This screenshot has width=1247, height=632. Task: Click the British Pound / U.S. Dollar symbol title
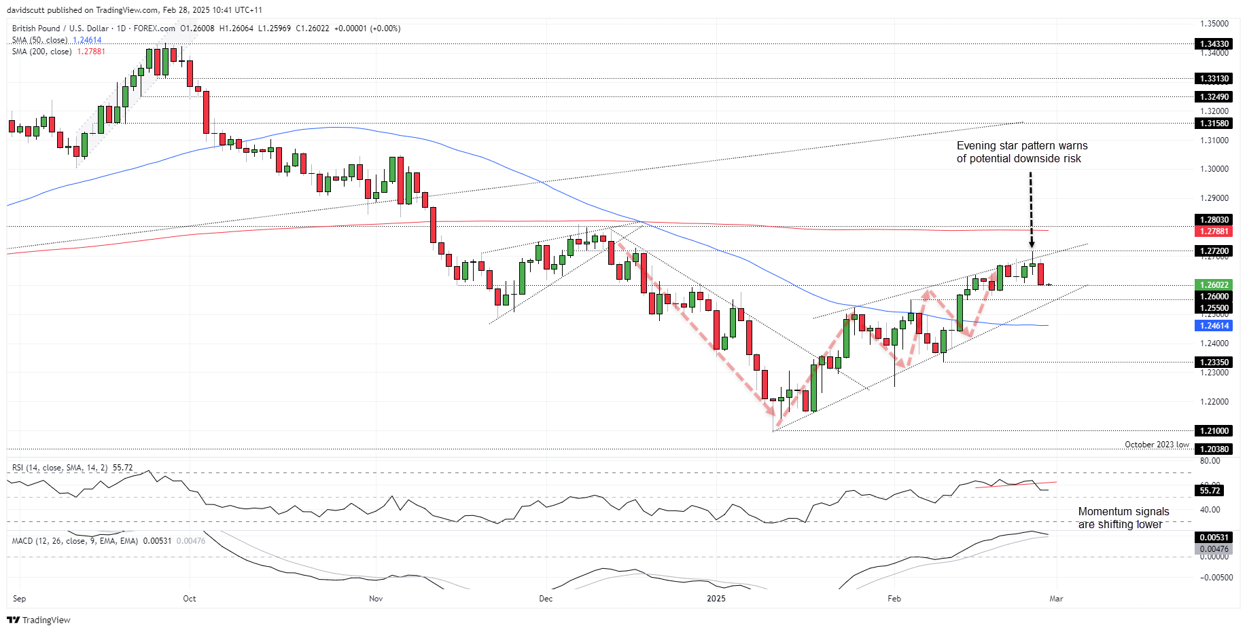coord(60,29)
